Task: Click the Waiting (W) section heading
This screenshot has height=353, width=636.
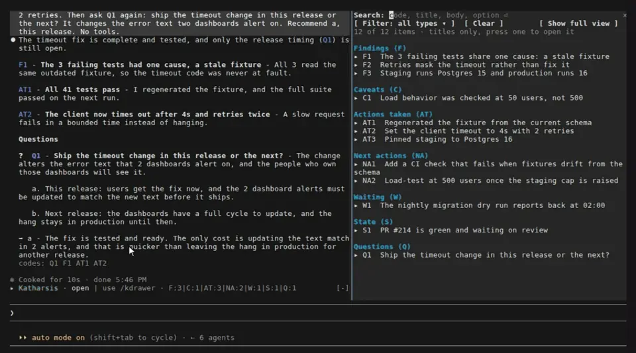Action: click(378, 197)
